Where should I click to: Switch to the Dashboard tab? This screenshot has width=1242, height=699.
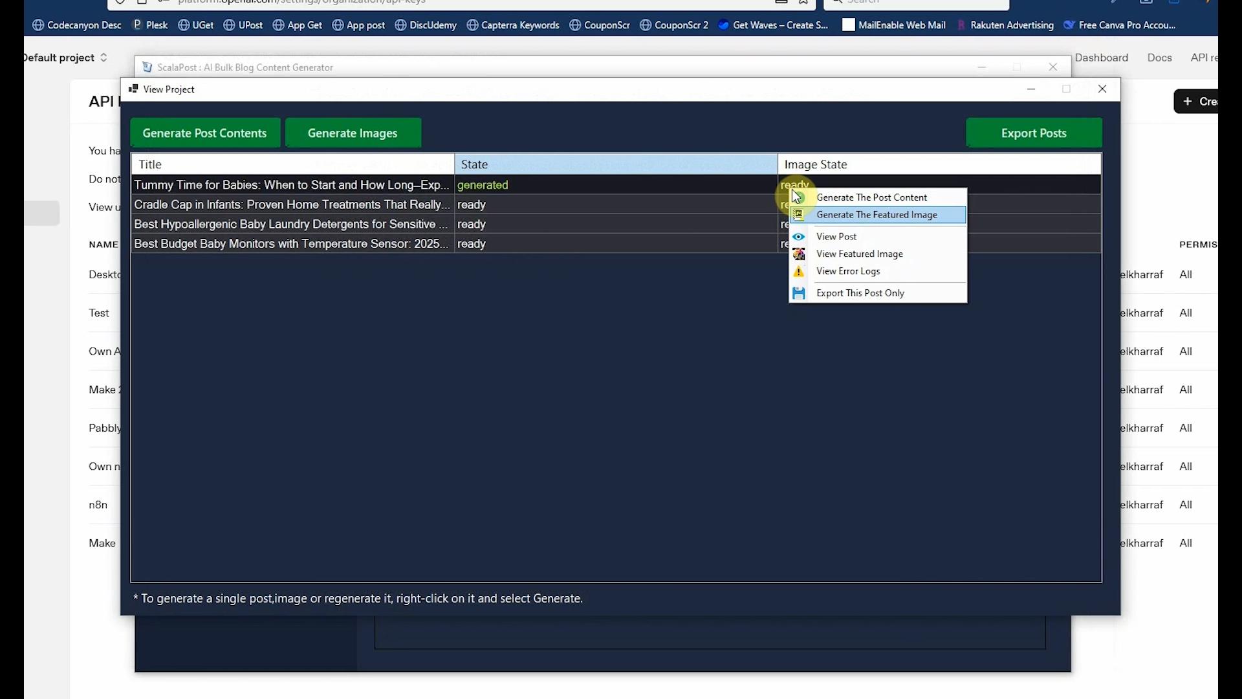tap(1102, 57)
